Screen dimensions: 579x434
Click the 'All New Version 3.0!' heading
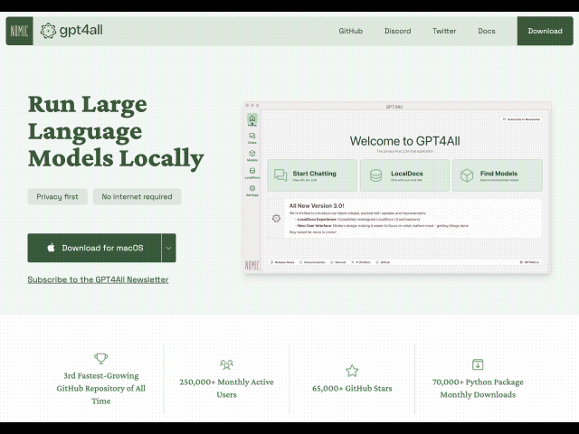coord(317,206)
